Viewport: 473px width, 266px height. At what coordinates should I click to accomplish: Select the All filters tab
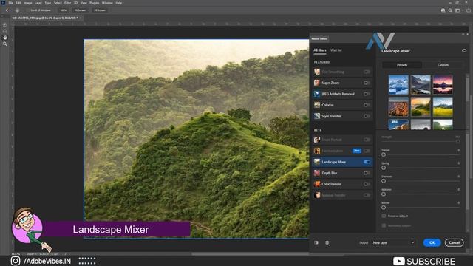320,50
